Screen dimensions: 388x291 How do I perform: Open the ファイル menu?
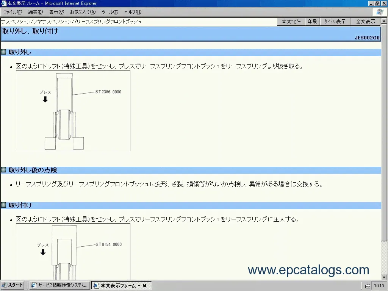(x=13, y=12)
